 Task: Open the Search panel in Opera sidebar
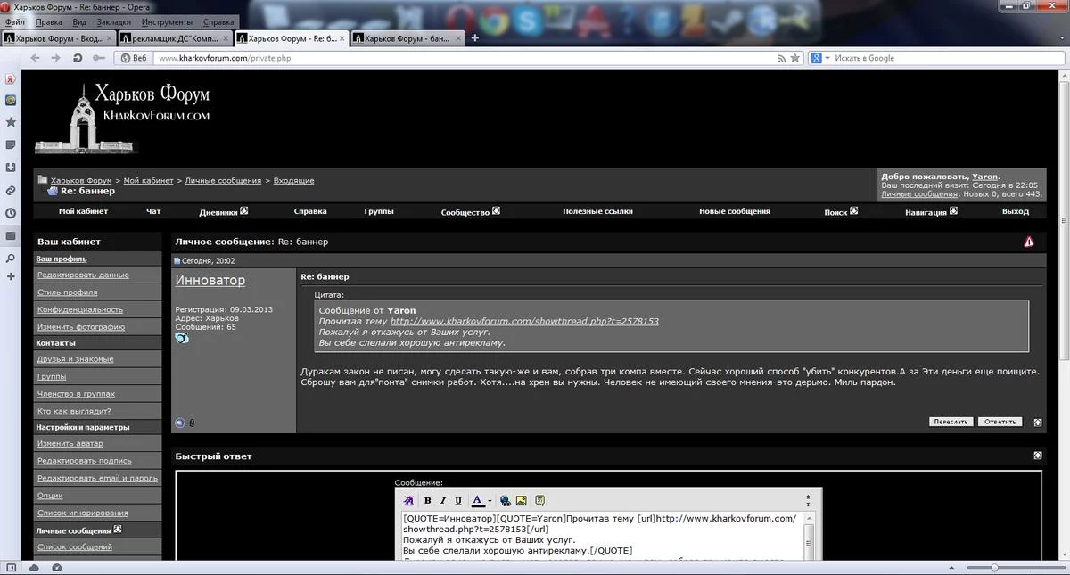pos(10,259)
